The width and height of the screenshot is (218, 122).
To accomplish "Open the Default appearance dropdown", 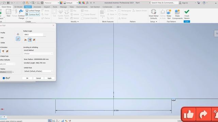I will point(77,3).
